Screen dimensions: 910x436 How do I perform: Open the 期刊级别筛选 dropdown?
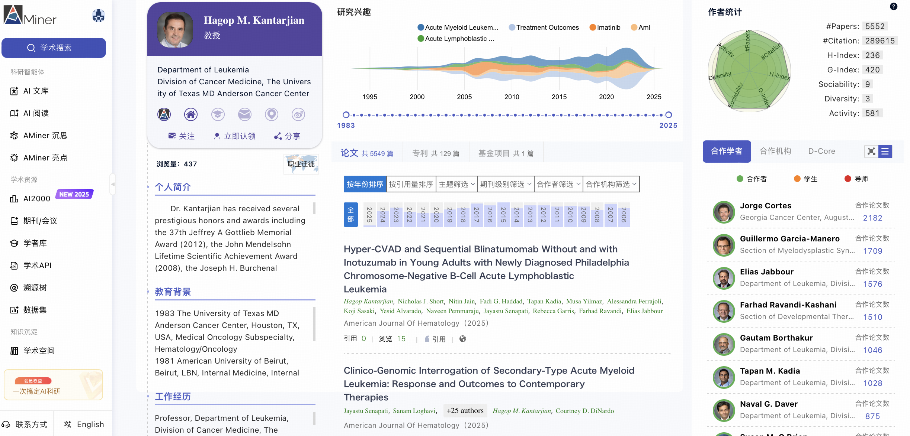click(x=506, y=184)
